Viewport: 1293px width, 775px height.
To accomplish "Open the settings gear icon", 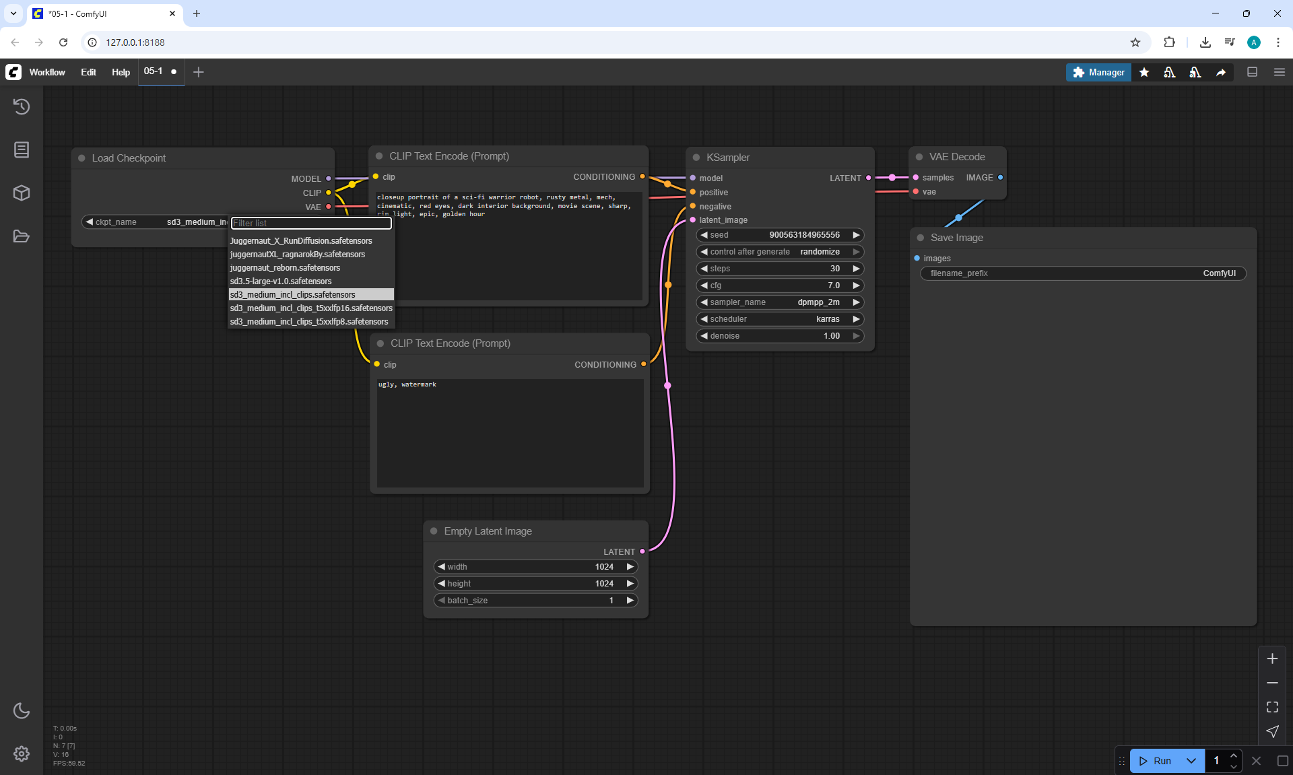I will [x=22, y=753].
